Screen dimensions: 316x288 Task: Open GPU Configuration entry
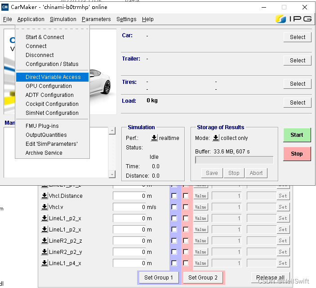pos(53,86)
